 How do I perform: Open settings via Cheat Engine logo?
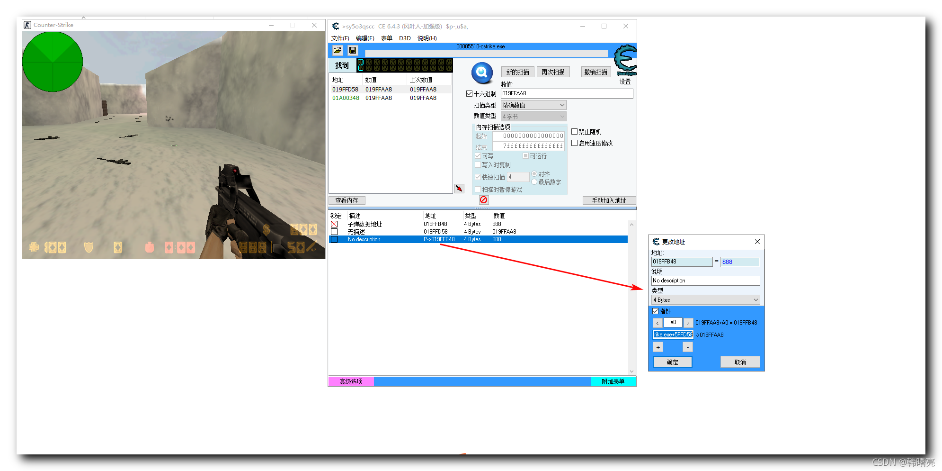click(625, 61)
